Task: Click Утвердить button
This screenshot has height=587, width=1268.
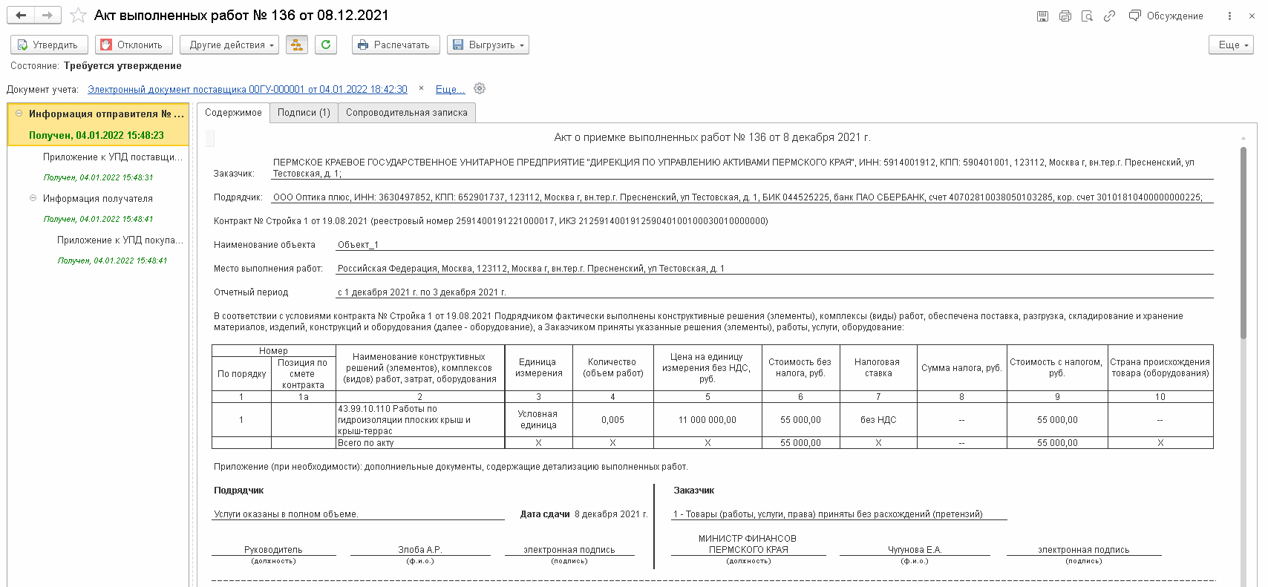Action: [49, 45]
